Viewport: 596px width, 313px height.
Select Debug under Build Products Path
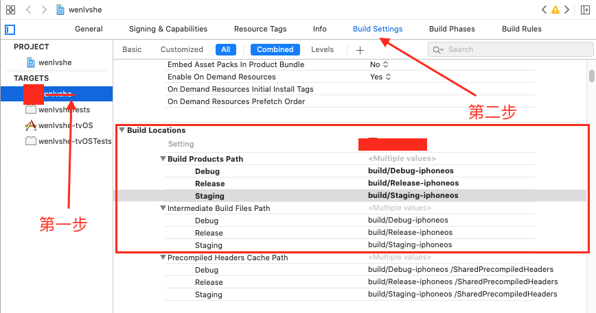point(207,171)
